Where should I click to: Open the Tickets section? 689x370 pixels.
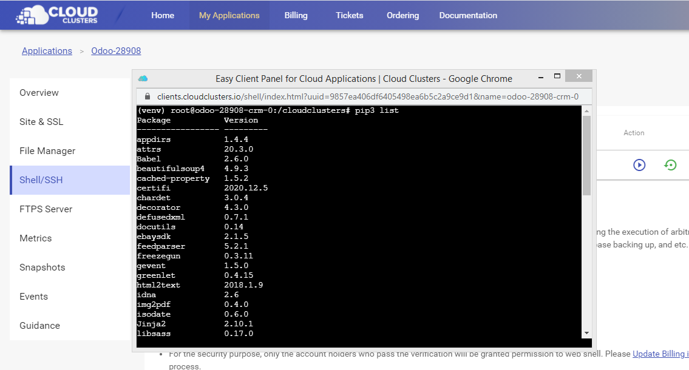click(x=349, y=15)
